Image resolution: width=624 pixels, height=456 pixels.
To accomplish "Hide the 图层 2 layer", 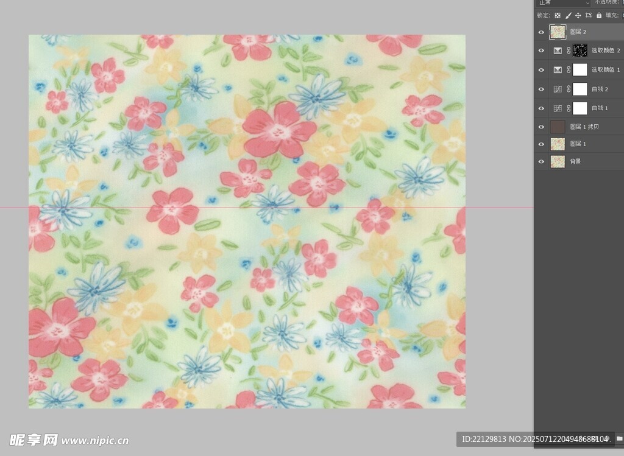I will coord(541,32).
